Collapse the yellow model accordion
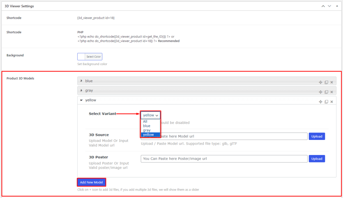 (81, 100)
